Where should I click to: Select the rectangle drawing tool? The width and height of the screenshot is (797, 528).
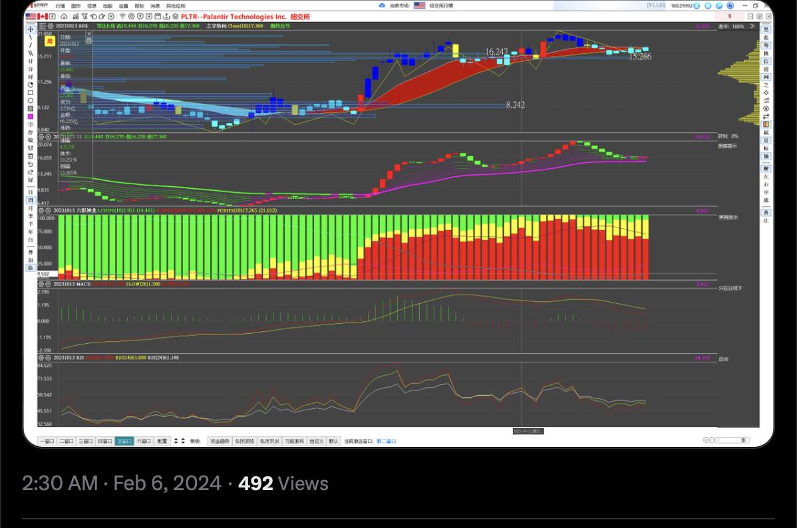pyautogui.click(x=31, y=92)
